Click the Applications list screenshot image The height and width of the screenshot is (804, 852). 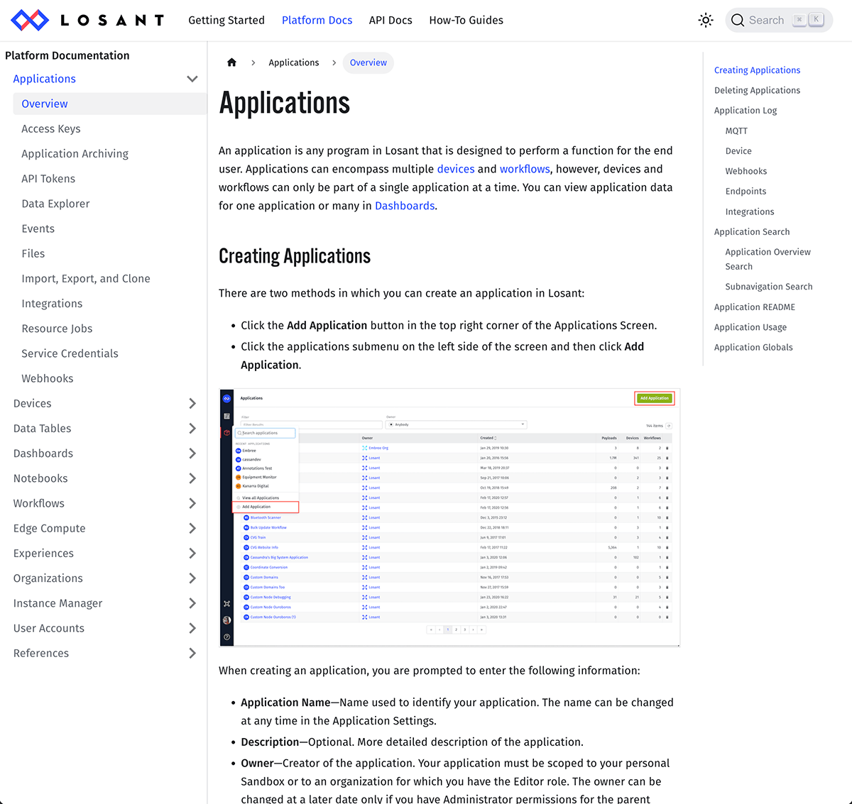pos(449,517)
